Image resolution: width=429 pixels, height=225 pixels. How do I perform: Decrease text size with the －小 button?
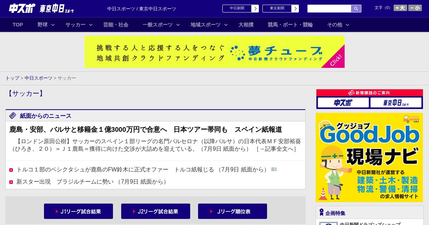click(415, 8)
